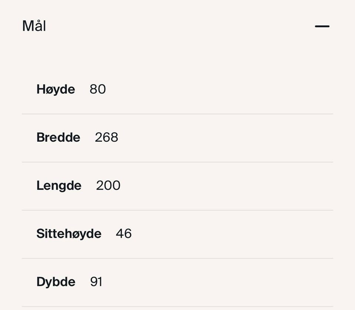Click the Lengde value 200
This screenshot has width=355, height=310.
coord(108,185)
